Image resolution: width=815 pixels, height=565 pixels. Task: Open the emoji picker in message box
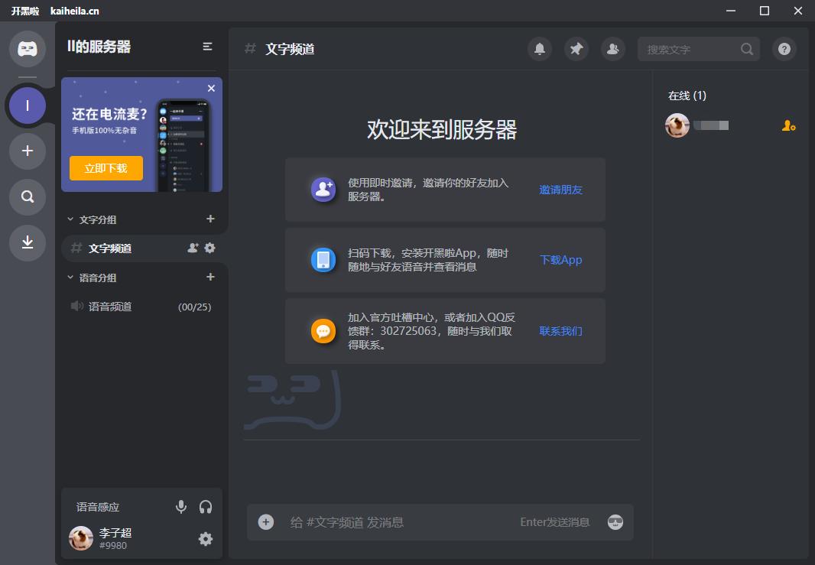pyautogui.click(x=615, y=522)
